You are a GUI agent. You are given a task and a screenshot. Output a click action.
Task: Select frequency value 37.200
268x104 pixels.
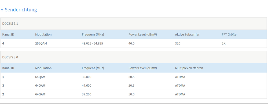[87, 94]
